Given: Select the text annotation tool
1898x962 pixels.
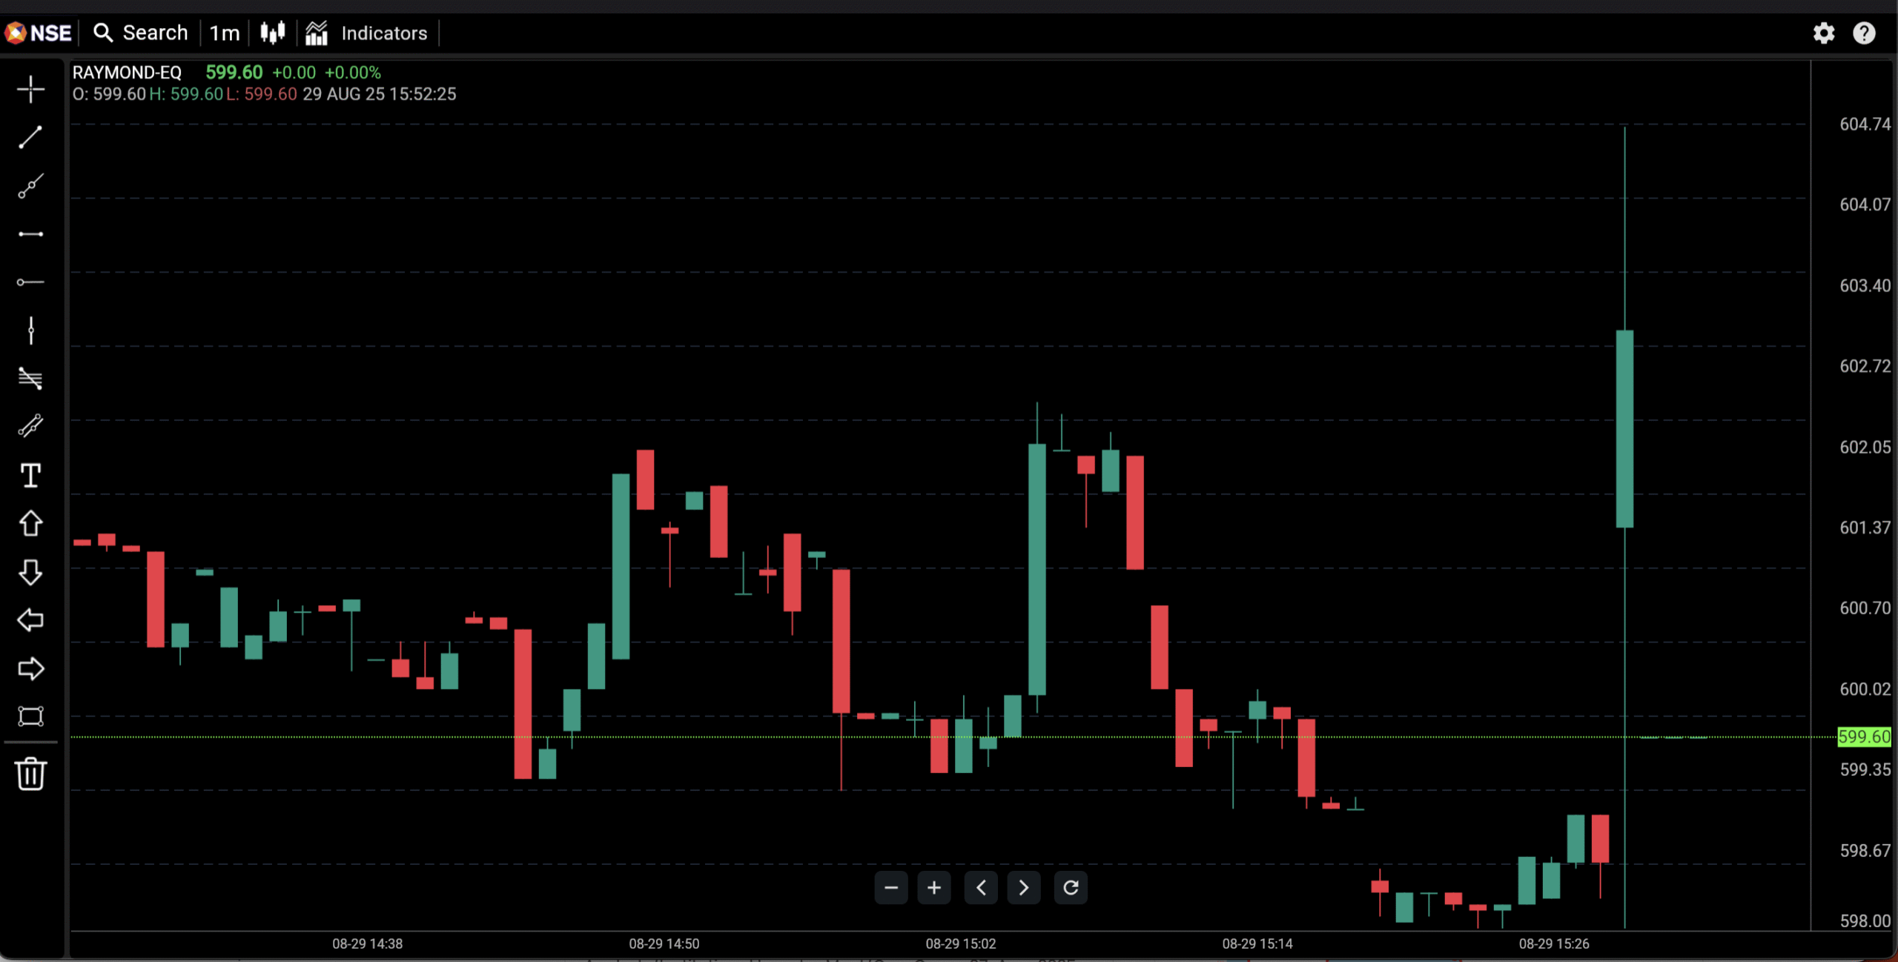Looking at the screenshot, I should (x=30, y=475).
